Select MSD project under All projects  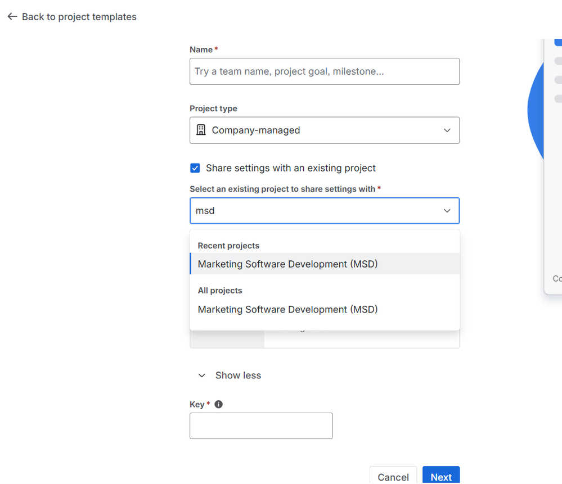click(x=287, y=309)
